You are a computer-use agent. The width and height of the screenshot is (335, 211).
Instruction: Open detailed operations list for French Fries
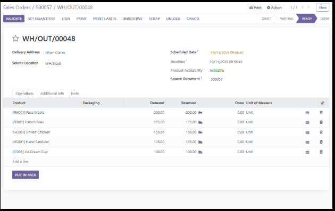[x=307, y=122]
